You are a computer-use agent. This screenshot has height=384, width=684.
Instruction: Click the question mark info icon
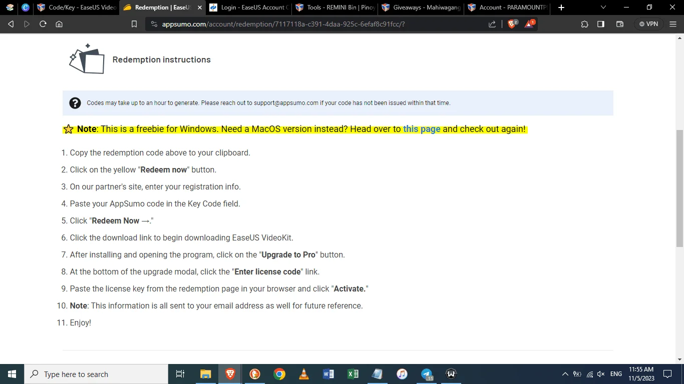(x=75, y=103)
